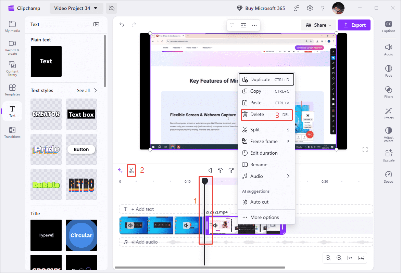Open Captions panel
401x273 pixels.
[x=388, y=27]
